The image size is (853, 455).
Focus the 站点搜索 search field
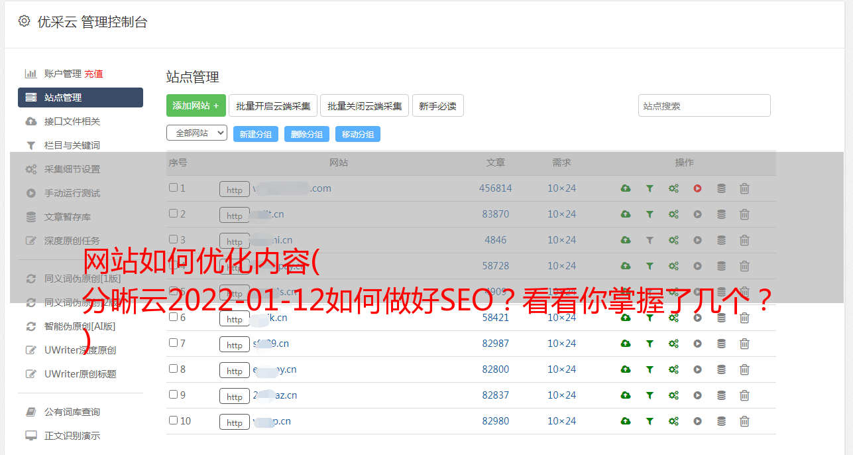[705, 105]
